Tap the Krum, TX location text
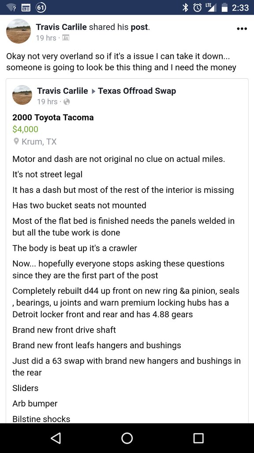 39,142
